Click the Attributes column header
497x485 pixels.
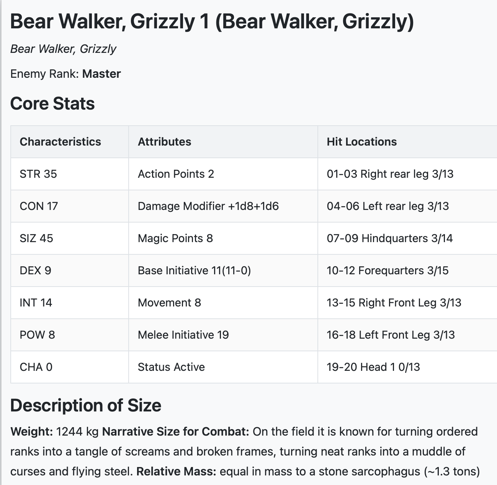click(x=164, y=142)
